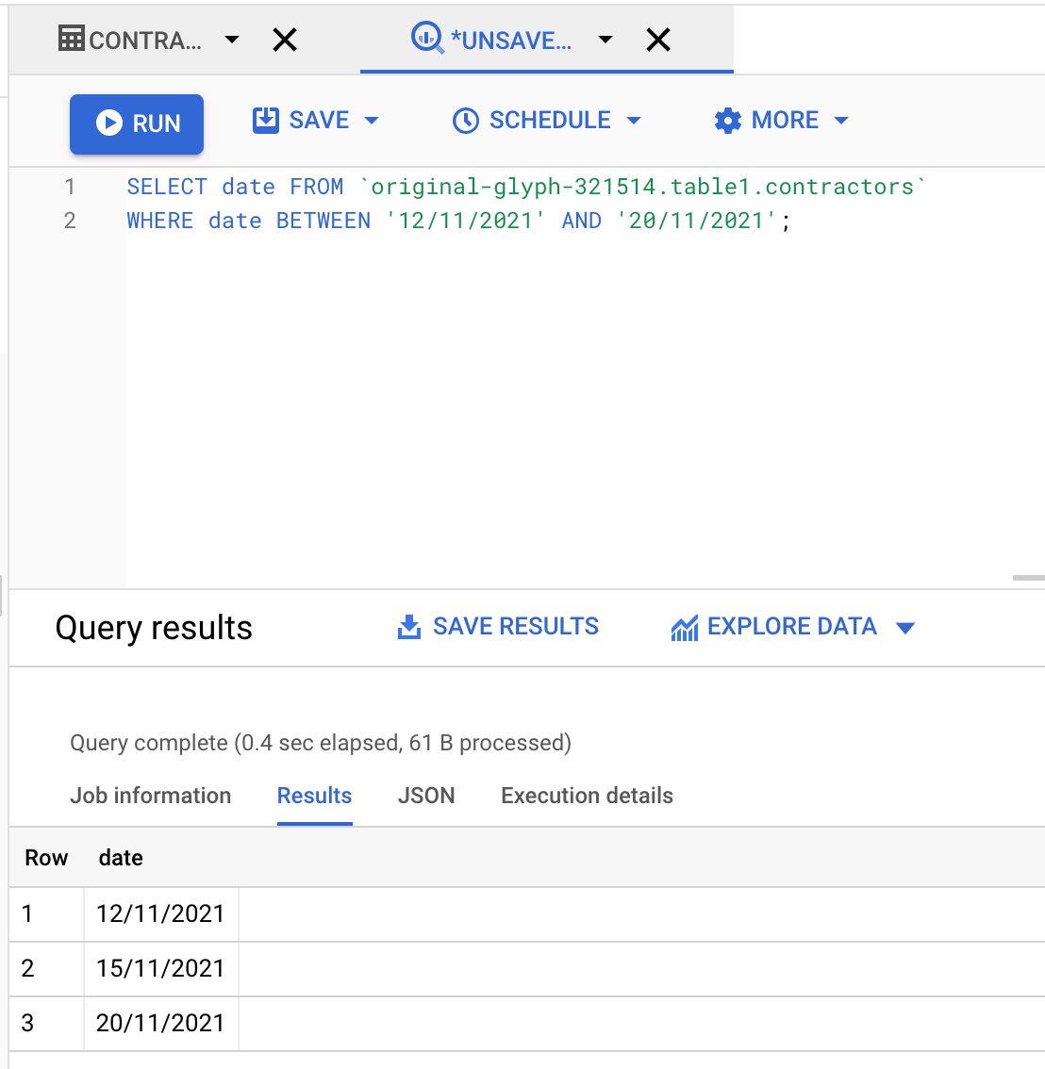Click the MORE dropdown chevron

(x=840, y=121)
